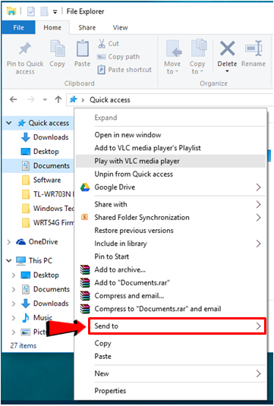Choose Pin to Start
The height and width of the screenshot is (406, 274).
pyautogui.click(x=171, y=257)
